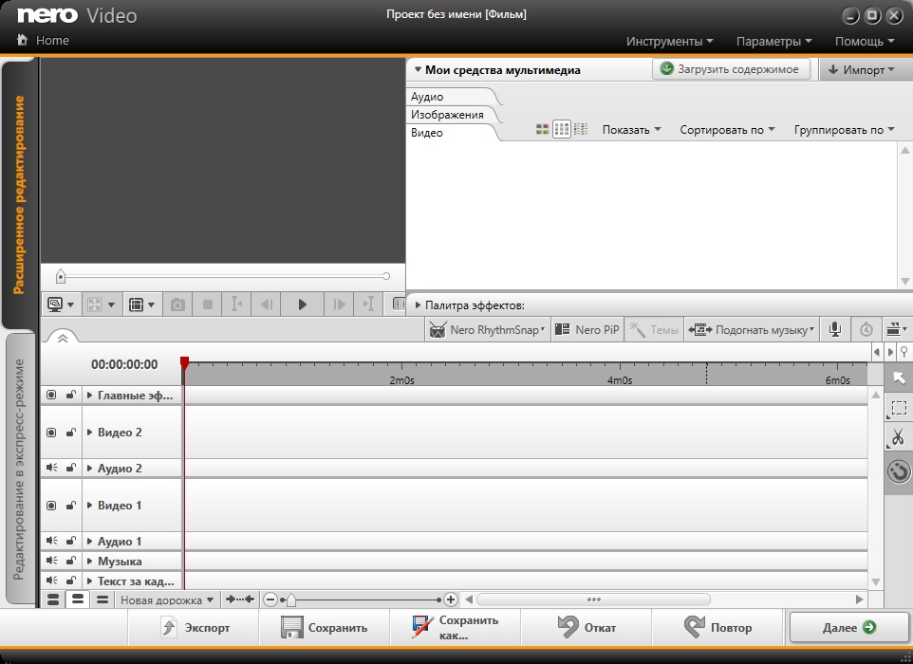The image size is (913, 664).
Task: Mute the Музыка track
Action: coord(52,561)
